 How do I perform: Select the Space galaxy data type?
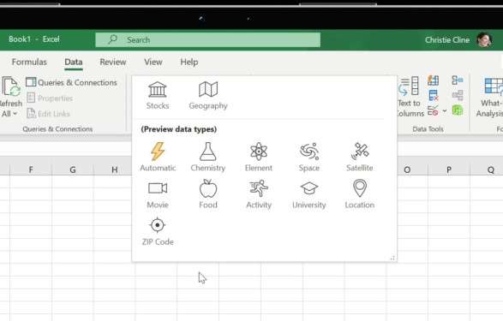tap(309, 157)
